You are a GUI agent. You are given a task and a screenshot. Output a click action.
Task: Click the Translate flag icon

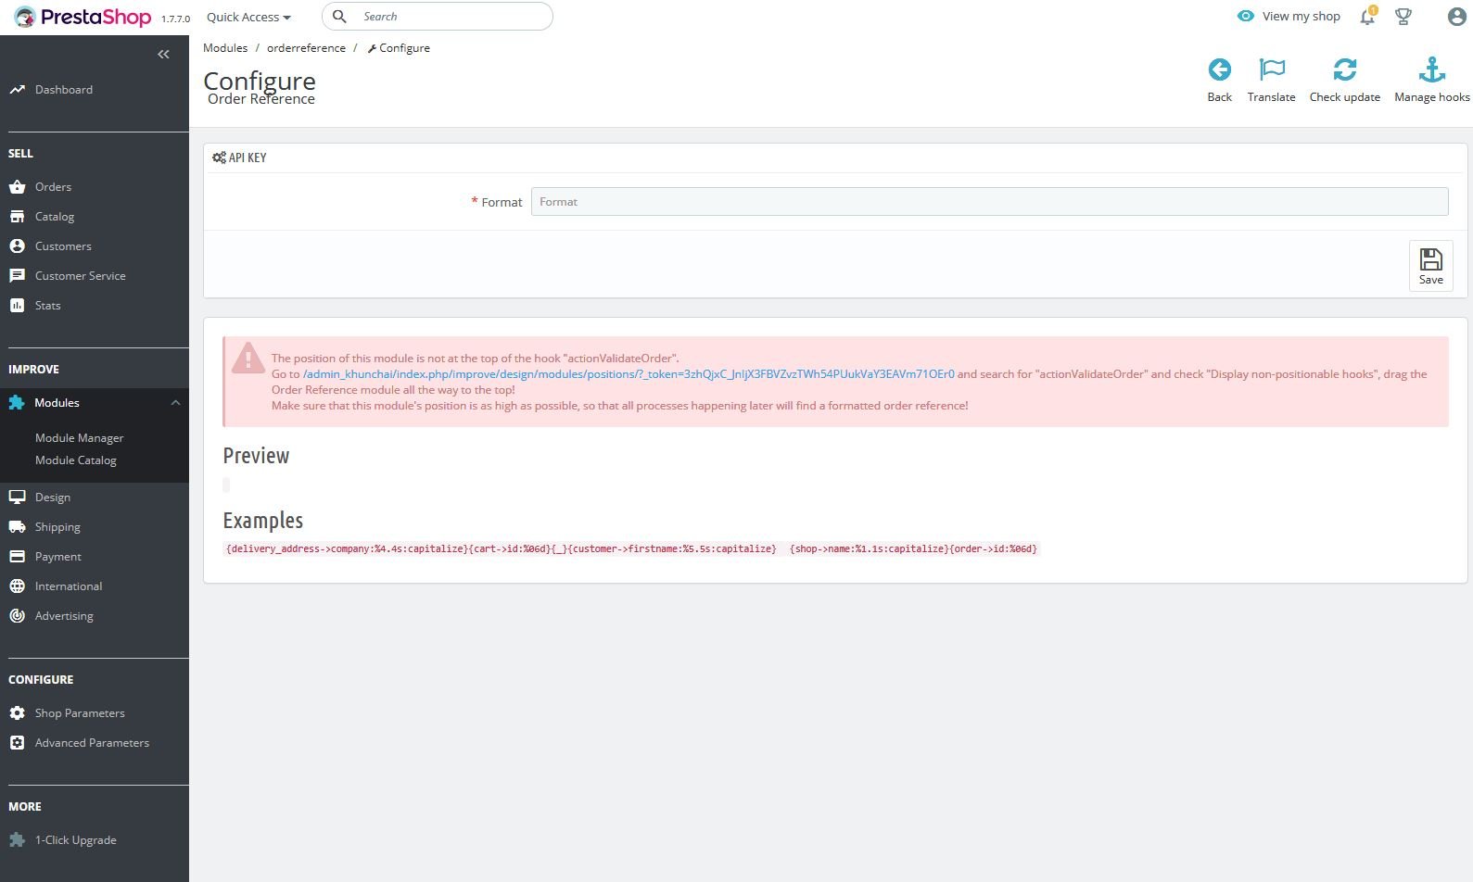click(x=1272, y=69)
